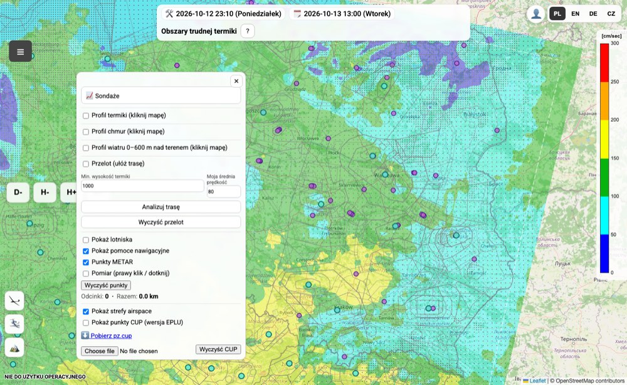Uncheck Pokaż pomoce nawigacyjne

(85, 251)
